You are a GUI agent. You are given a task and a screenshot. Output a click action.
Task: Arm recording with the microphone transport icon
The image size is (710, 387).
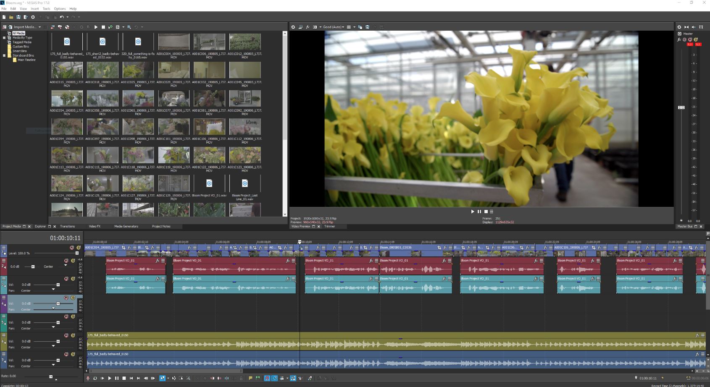tap(88, 378)
